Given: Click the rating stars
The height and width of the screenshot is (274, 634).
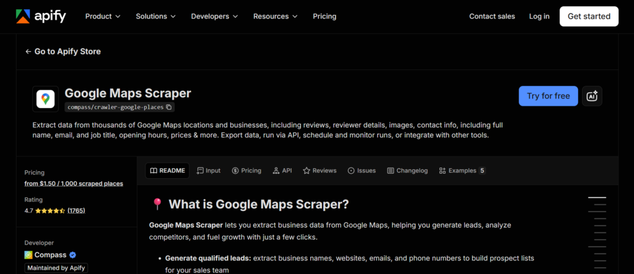Looking at the screenshot, I should click(50, 210).
